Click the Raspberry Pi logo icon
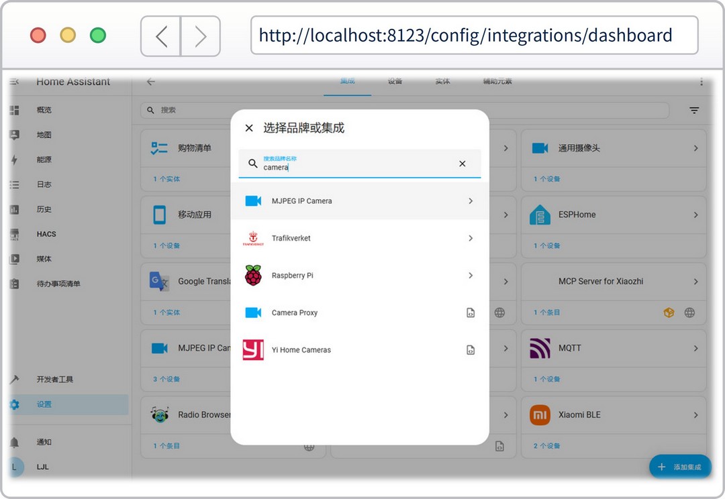Viewport: 725px width, 499px height. (253, 276)
